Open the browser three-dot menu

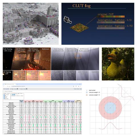point(80,86)
